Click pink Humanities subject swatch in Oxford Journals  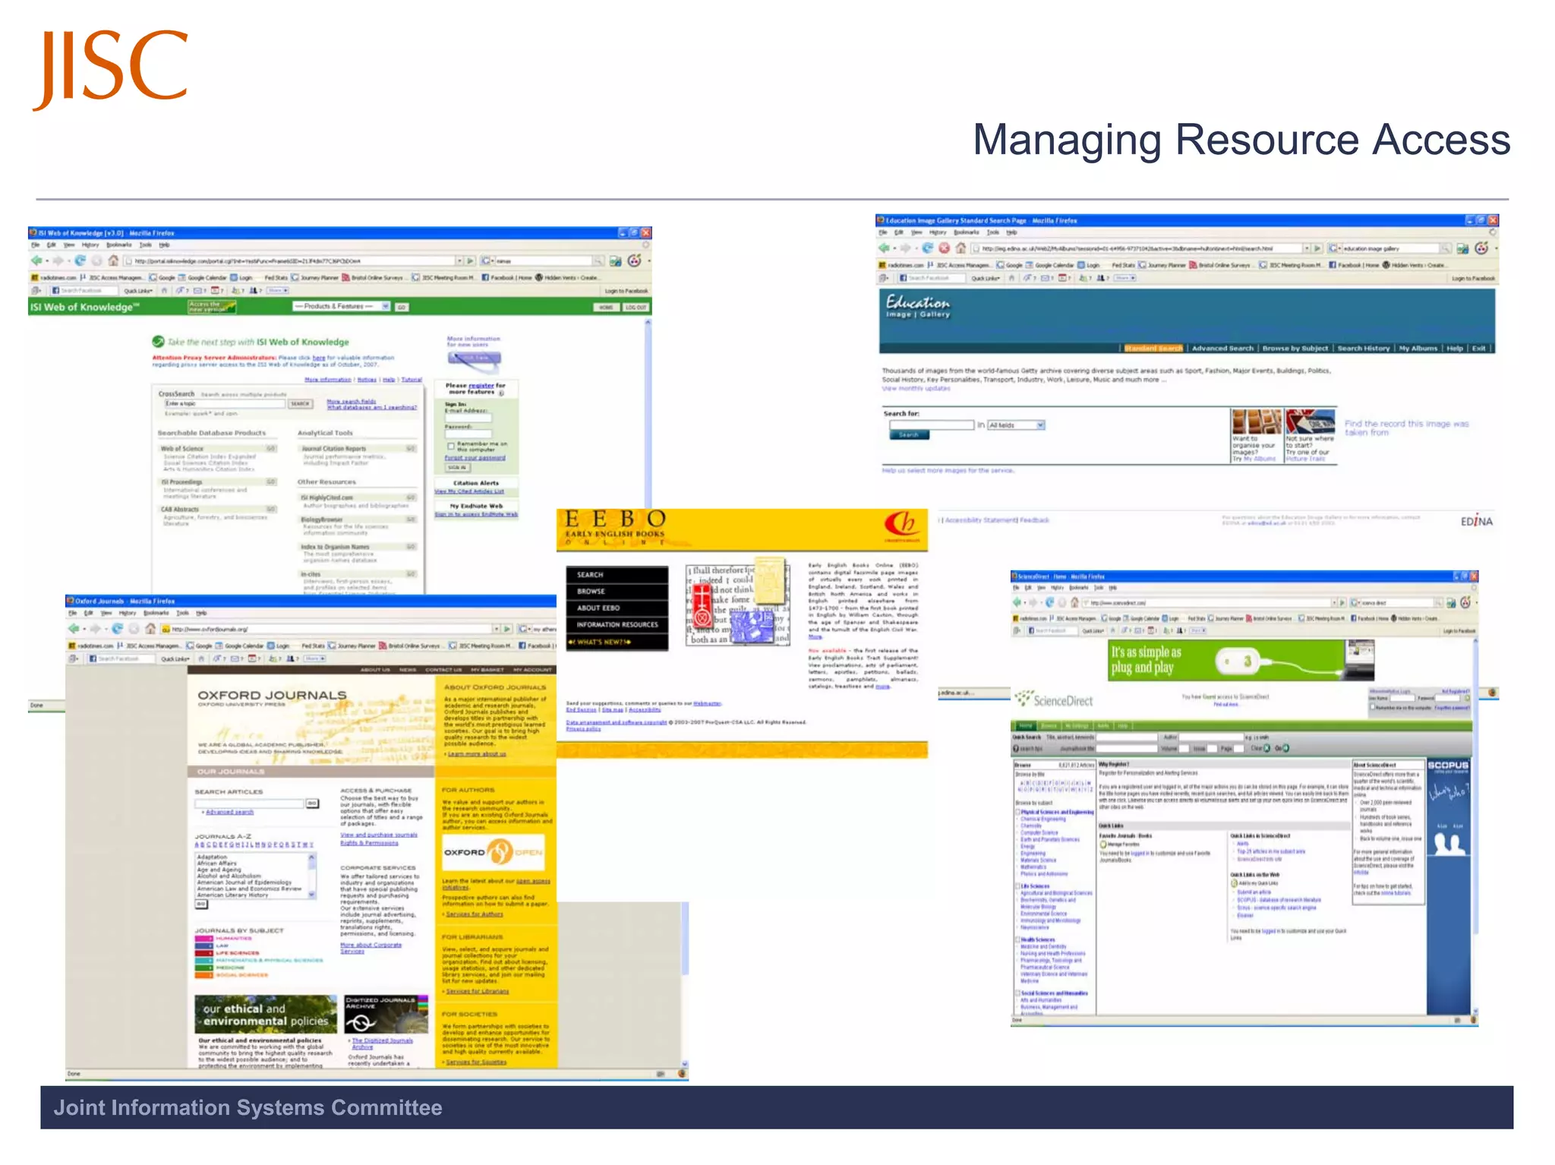tap(203, 939)
